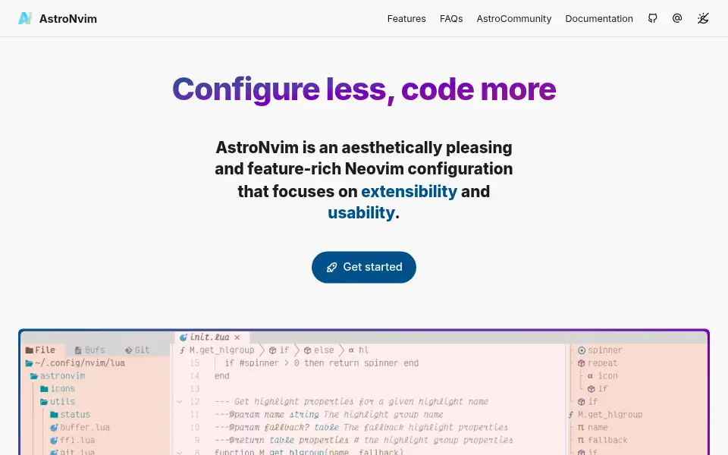The width and height of the screenshot is (728, 455).
Task: Go to AstroCommunity page
Action: point(513,18)
